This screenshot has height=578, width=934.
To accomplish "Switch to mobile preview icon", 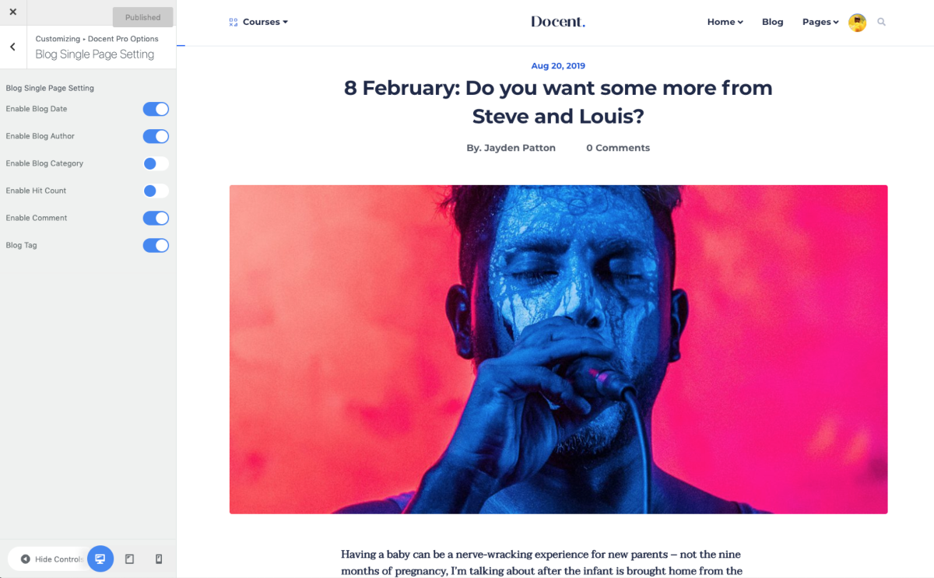I will point(159,559).
